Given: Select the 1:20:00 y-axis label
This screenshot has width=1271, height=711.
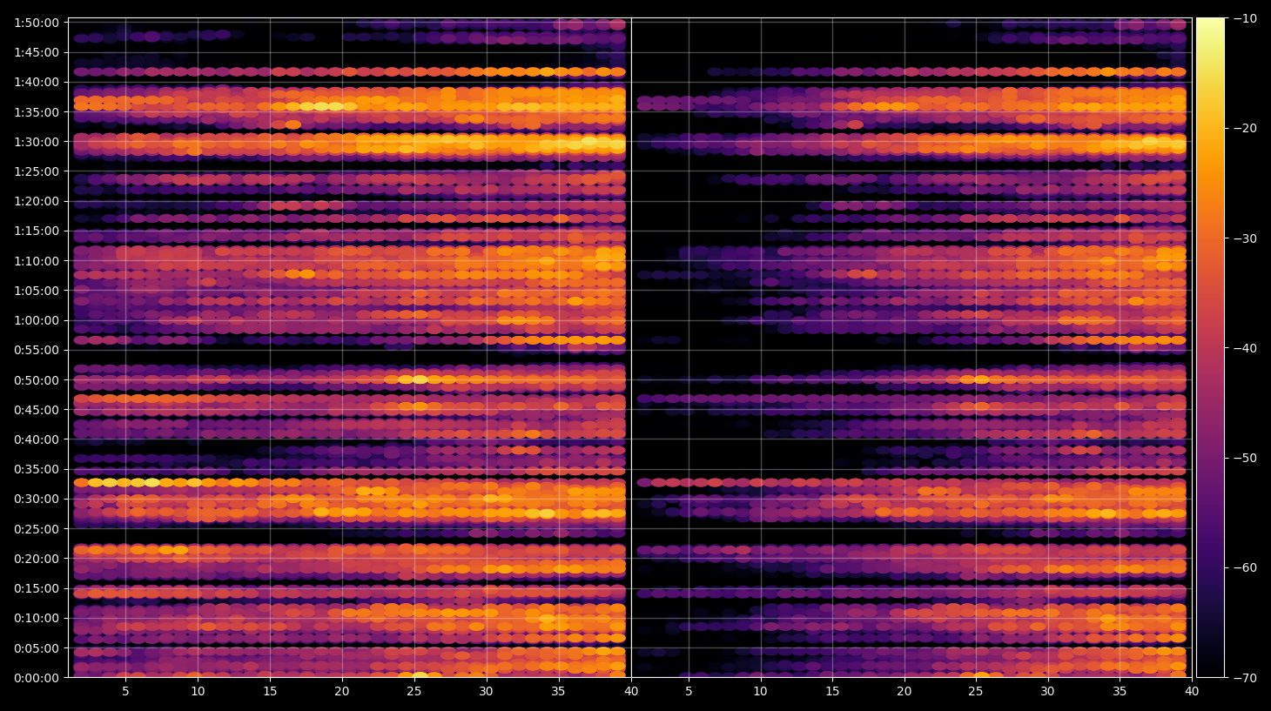Looking at the screenshot, I should [37, 201].
